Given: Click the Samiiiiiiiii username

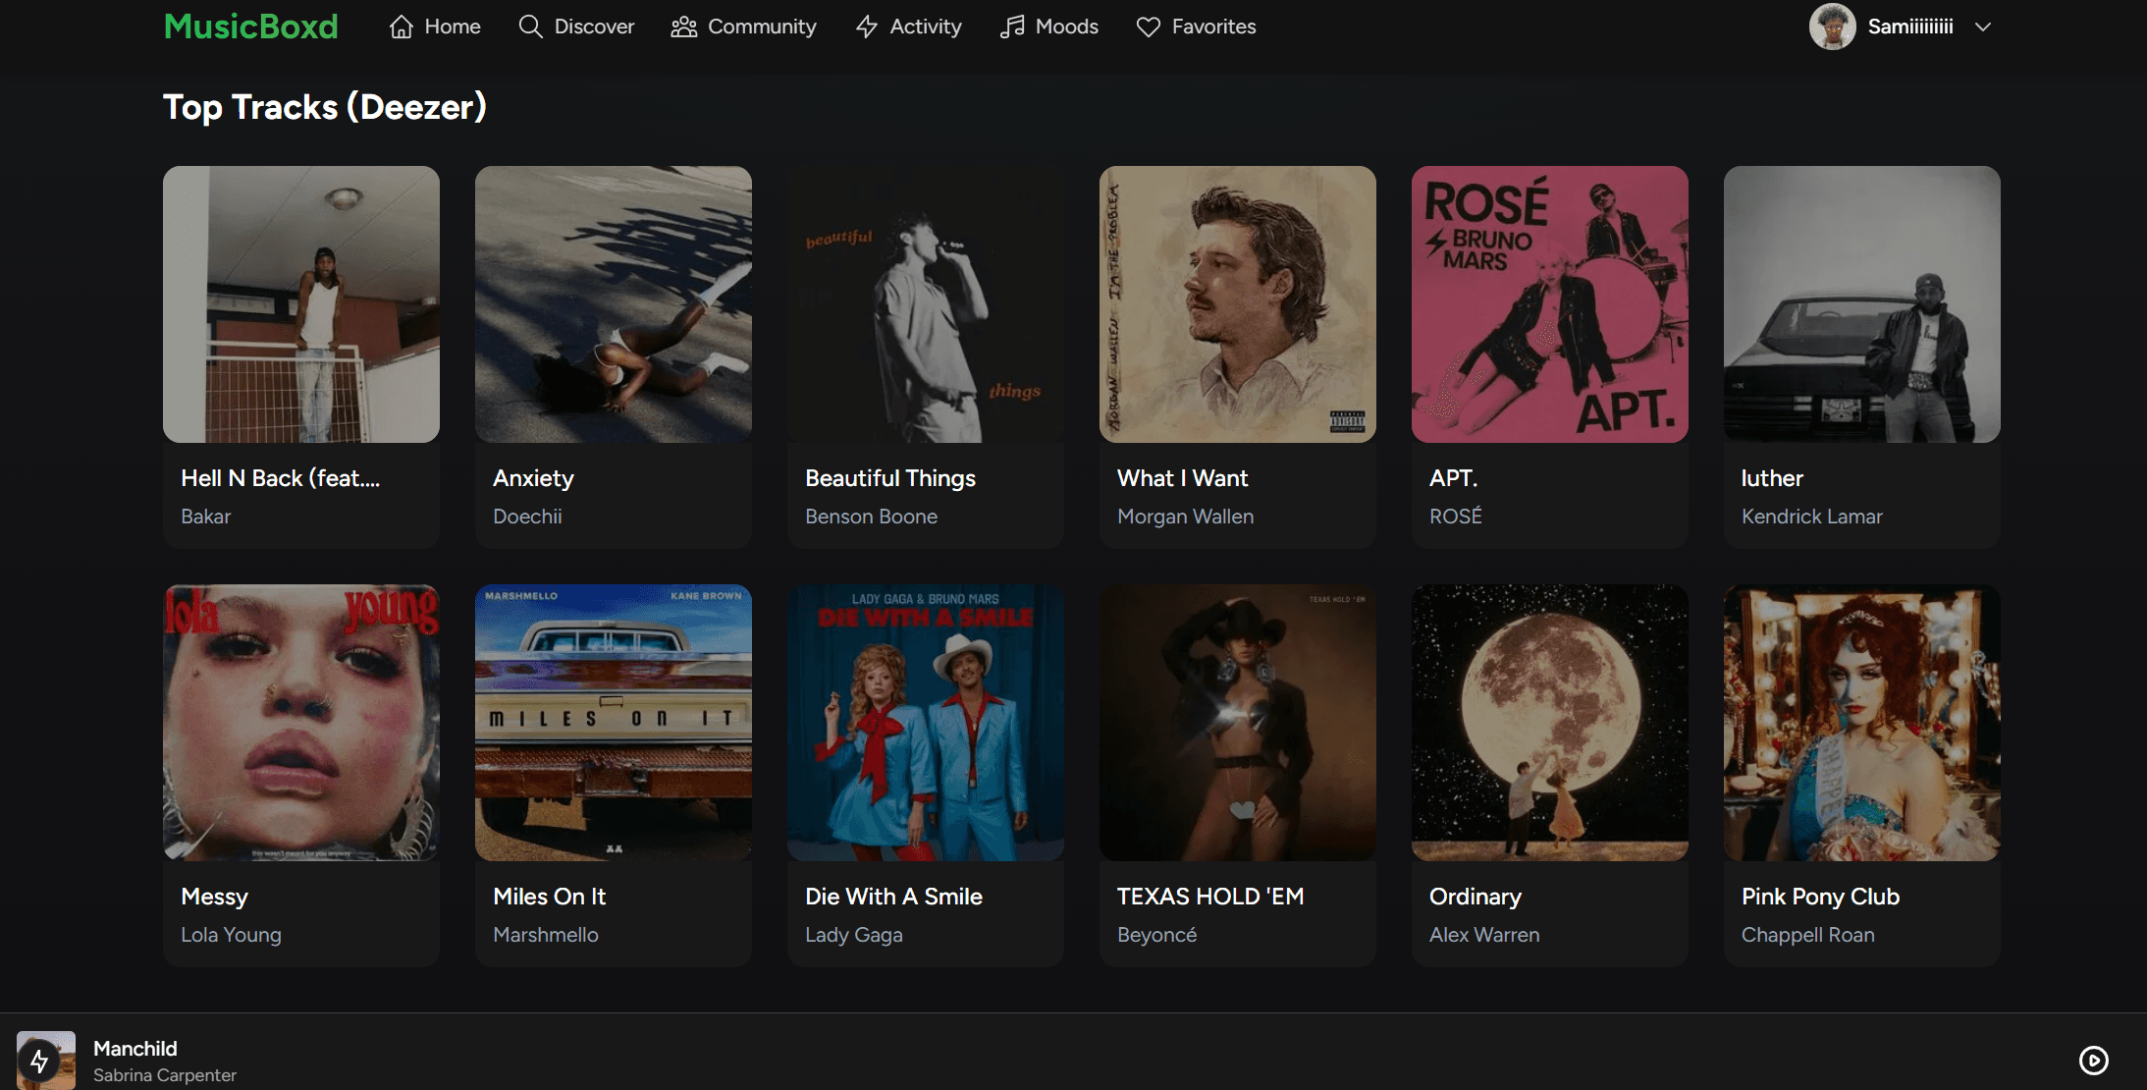Looking at the screenshot, I should coord(1910,27).
